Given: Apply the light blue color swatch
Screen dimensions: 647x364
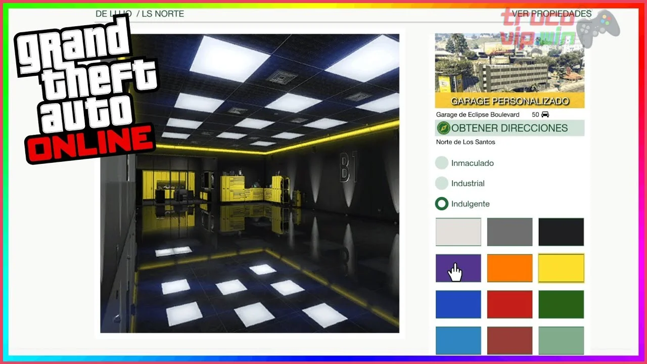Looking at the screenshot, I should click(x=458, y=341).
